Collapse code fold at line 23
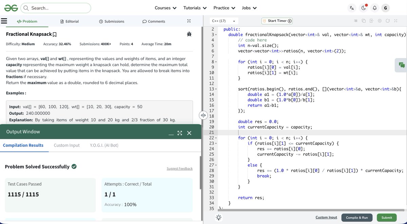 pos(216,144)
